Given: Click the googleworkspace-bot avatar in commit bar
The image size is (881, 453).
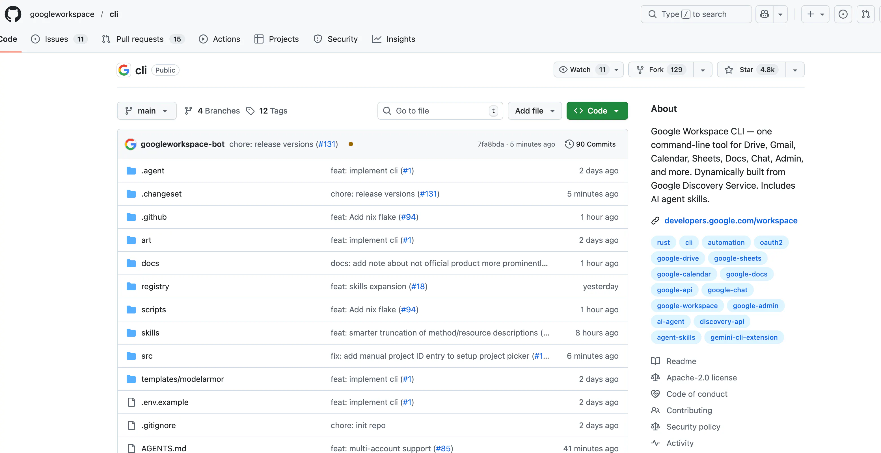Looking at the screenshot, I should [x=130, y=144].
